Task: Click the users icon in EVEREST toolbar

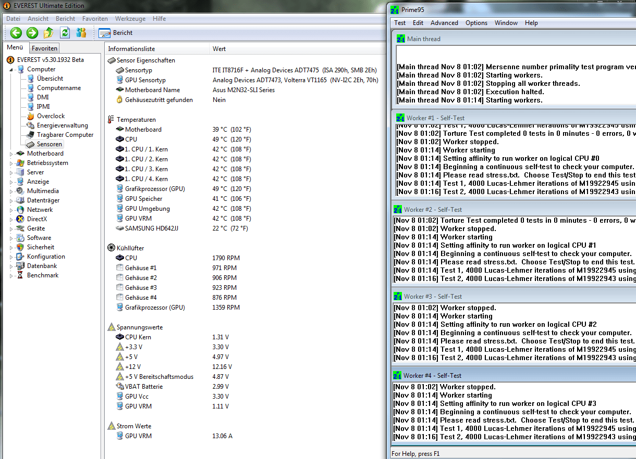Action: coord(81,33)
